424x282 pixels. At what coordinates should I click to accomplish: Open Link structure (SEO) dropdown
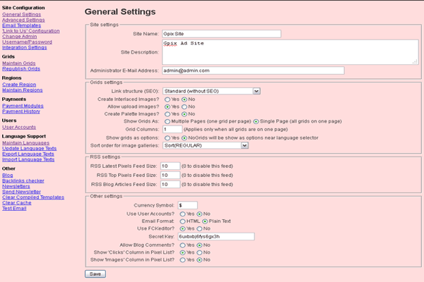212,91
